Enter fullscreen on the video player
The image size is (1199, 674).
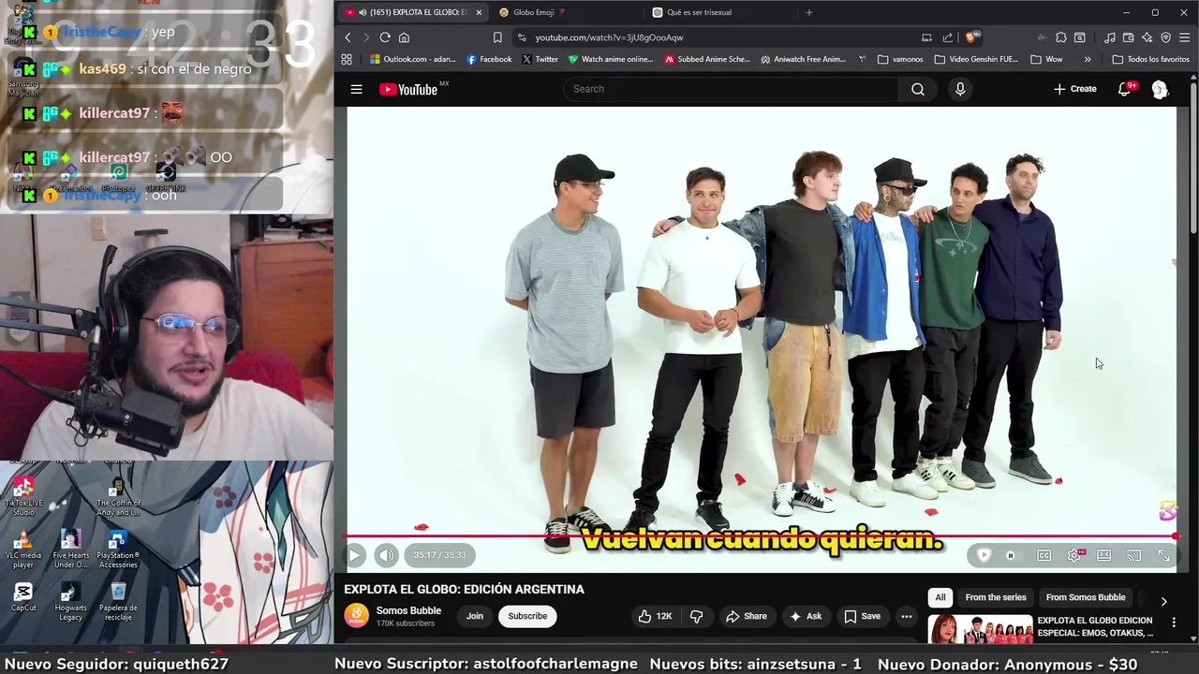pyautogui.click(x=1164, y=555)
